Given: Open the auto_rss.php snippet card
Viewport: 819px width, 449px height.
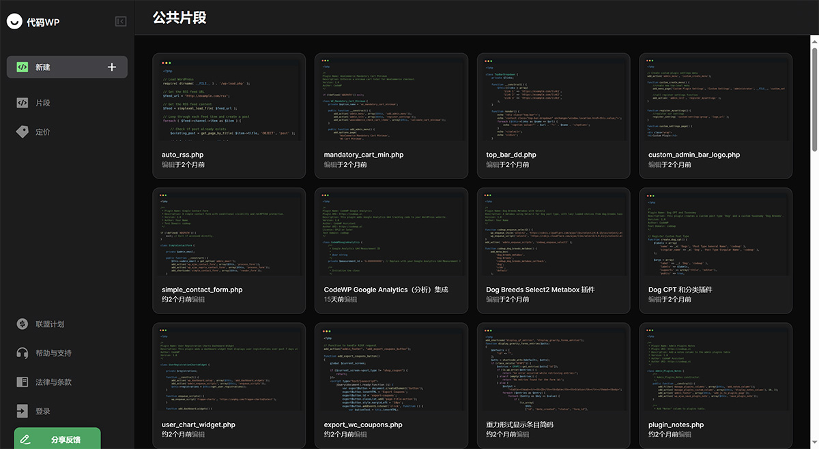Looking at the screenshot, I should point(229,114).
